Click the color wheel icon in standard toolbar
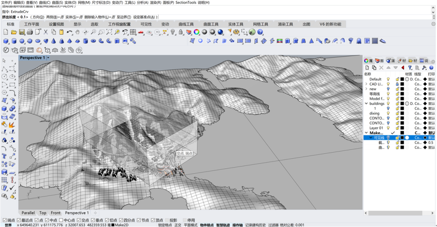The height and width of the screenshot is (227, 437). tap(197, 32)
